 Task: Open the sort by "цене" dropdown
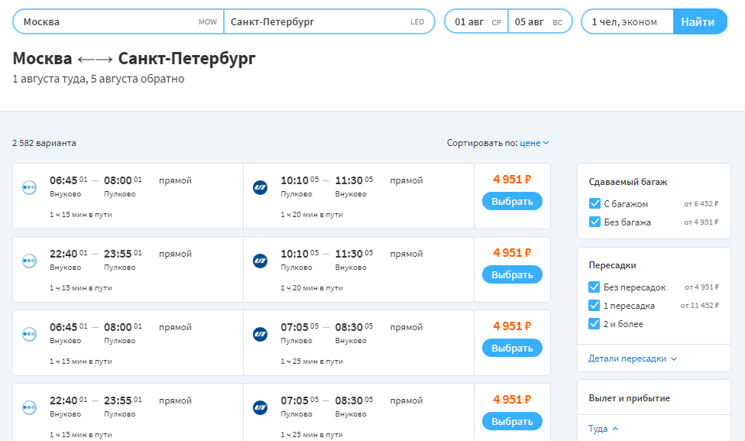click(534, 143)
